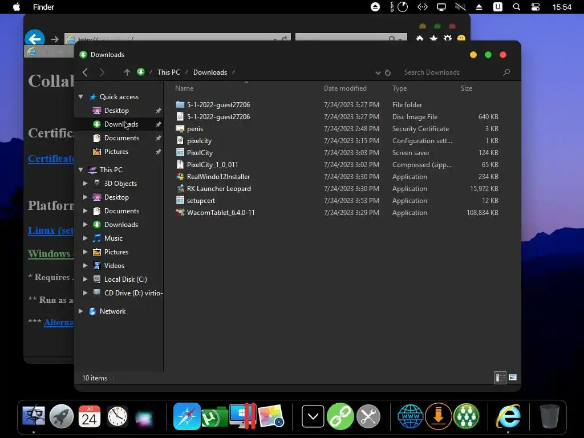Switch to details view icon in status bar
This screenshot has height=438, width=584.
pos(500,378)
